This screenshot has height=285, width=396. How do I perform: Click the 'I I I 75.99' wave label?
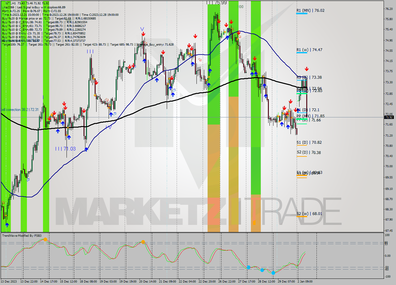click(217, 2)
